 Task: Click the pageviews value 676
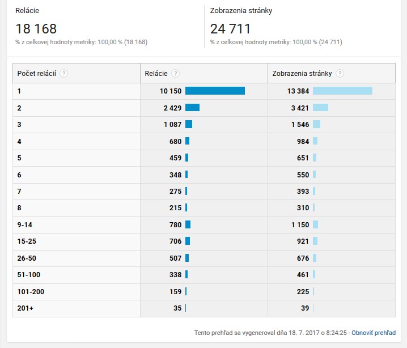[x=303, y=258]
